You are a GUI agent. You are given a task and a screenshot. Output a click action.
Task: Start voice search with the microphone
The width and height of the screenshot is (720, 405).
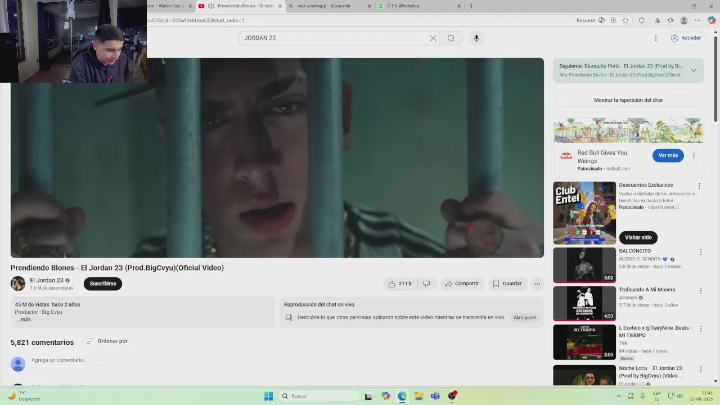point(476,38)
